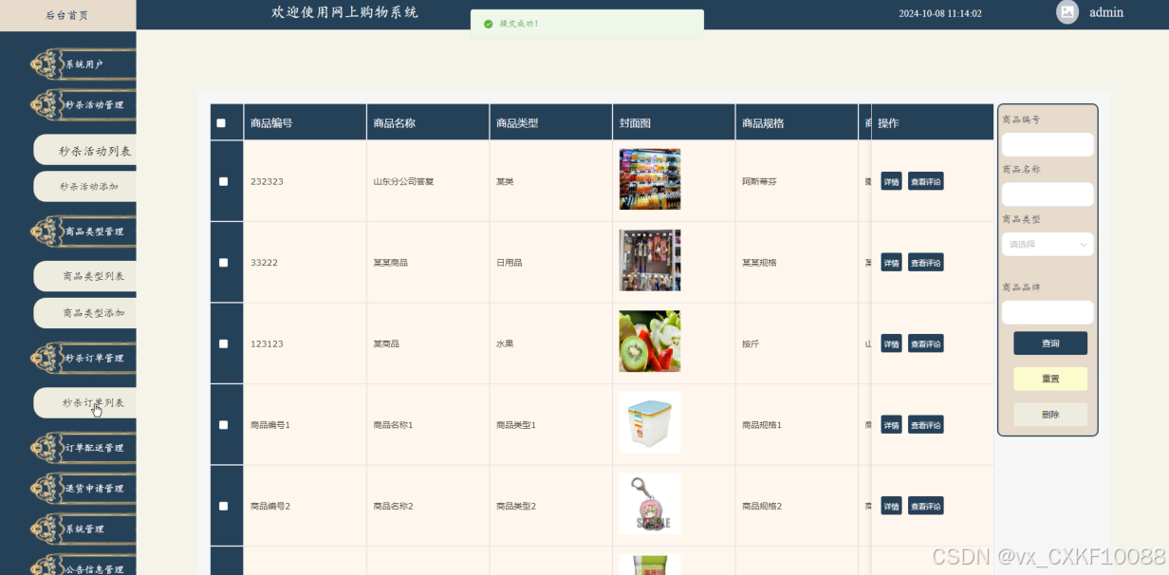Click the 删除 delete button

1050,415
